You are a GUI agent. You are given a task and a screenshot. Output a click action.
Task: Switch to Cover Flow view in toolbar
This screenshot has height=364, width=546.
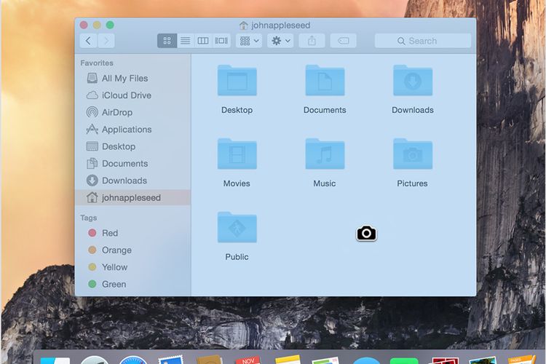tap(221, 41)
